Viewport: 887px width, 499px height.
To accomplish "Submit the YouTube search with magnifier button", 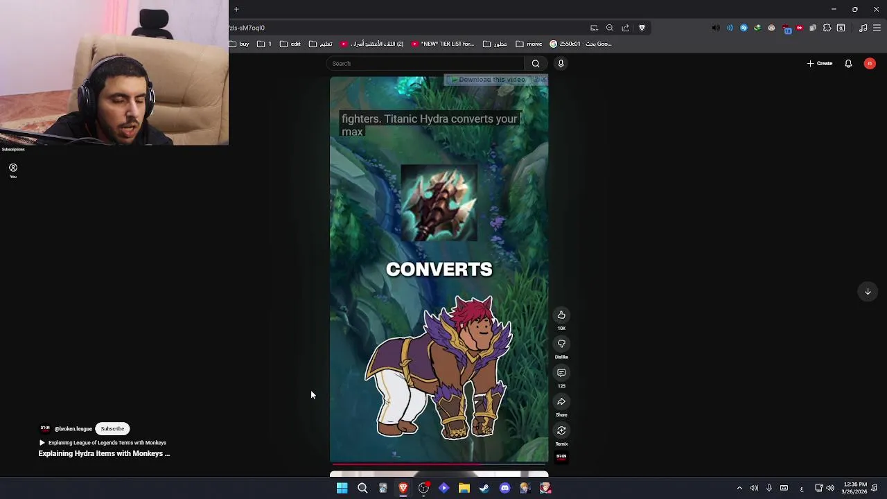I will 536,64.
